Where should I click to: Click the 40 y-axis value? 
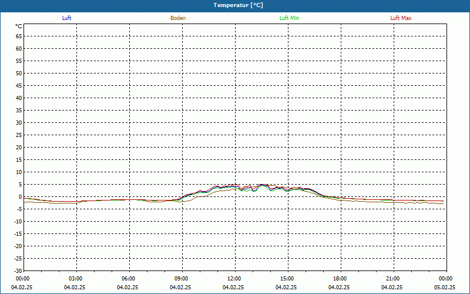(19, 98)
